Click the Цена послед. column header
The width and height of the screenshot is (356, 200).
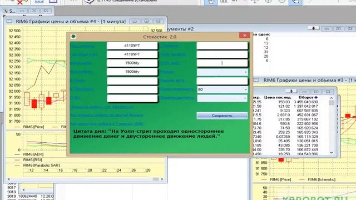click(x=278, y=97)
